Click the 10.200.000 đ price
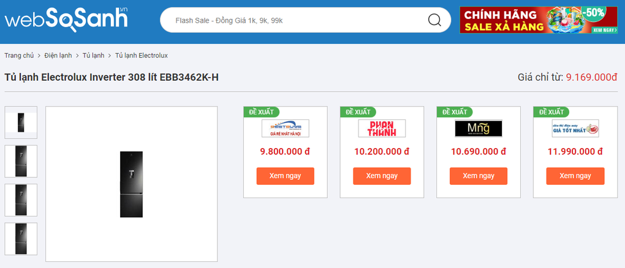Viewport: 625px width, 268px height. pos(382,152)
